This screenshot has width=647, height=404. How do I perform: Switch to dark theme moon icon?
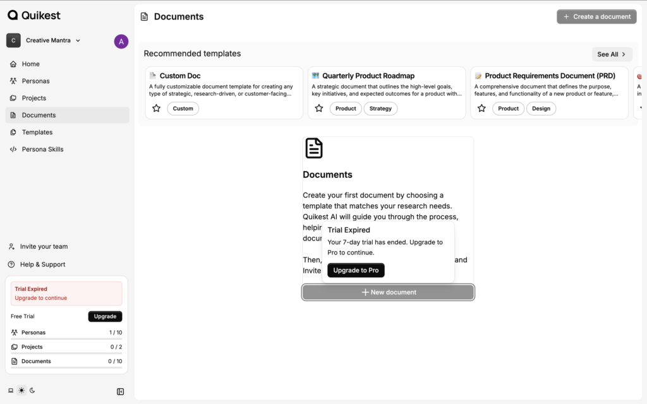32,391
